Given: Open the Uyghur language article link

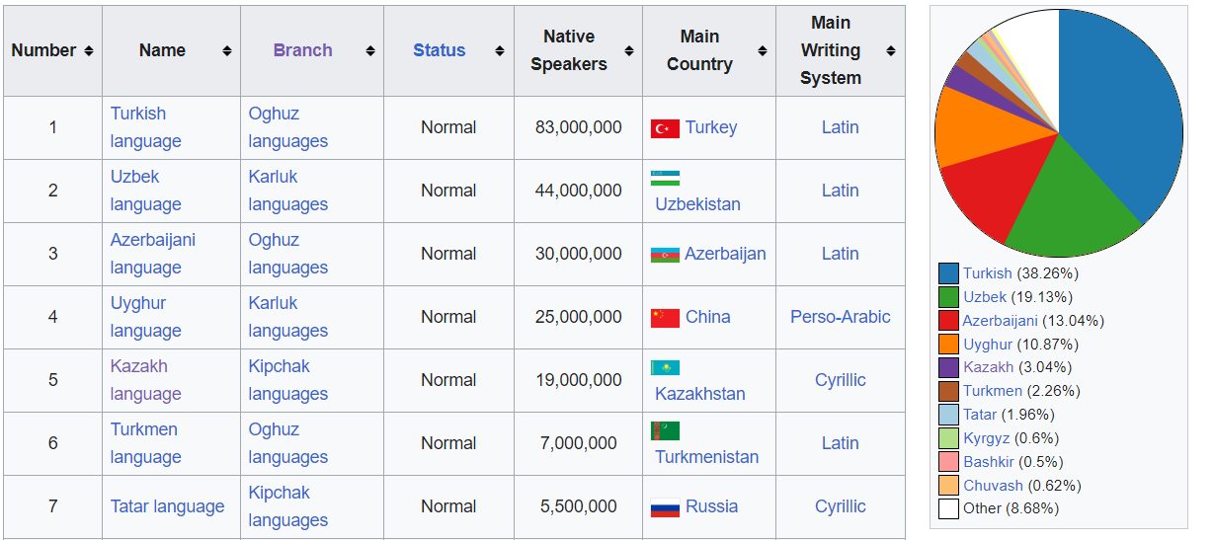Looking at the screenshot, I should click(x=145, y=316).
